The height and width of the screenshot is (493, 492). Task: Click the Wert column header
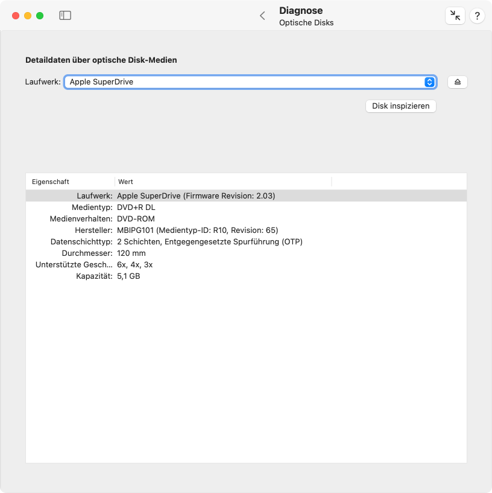tap(223, 182)
